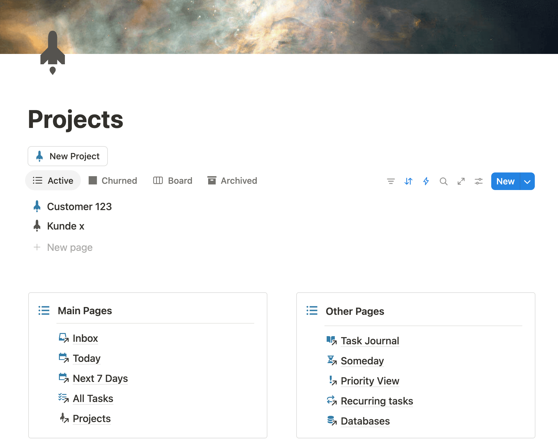Click the search icon above the database
This screenshot has height=439, width=558.
pyautogui.click(x=444, y=181)
